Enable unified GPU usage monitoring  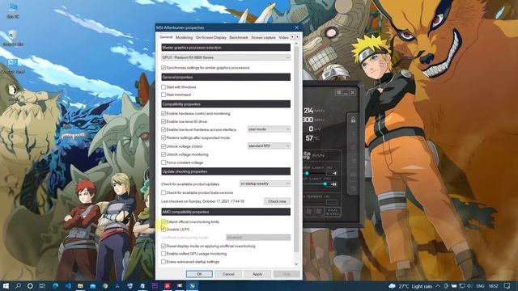pos(163,254)
